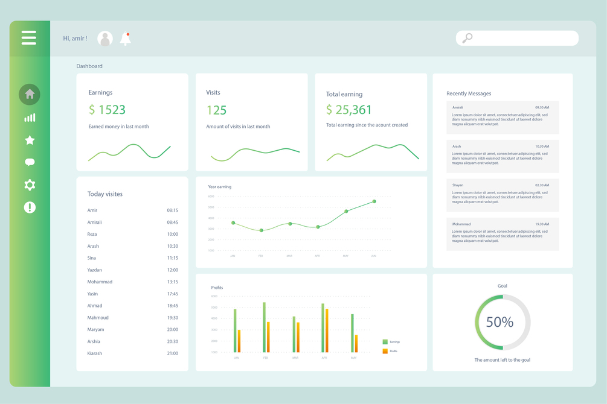The height and width of the screenshot is (404, 607).
Task: Click the MAY orange profits bar
Action: (x=356, y=344)
